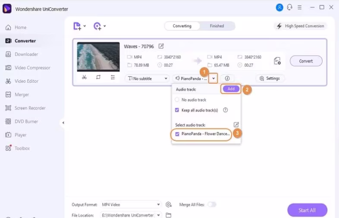Viewport: 339px width, 218px height.
Task: Select Converter in the sidebar
Action: pos(21,41)
